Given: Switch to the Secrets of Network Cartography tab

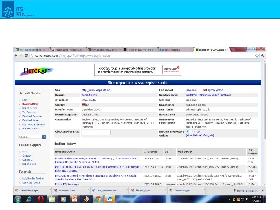Looking at the screenshot, I should tap(140, 50).
